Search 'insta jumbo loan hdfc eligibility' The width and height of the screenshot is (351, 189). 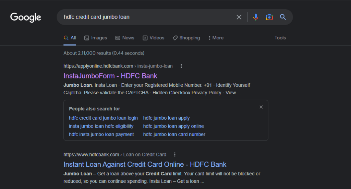tap(101, 126)
